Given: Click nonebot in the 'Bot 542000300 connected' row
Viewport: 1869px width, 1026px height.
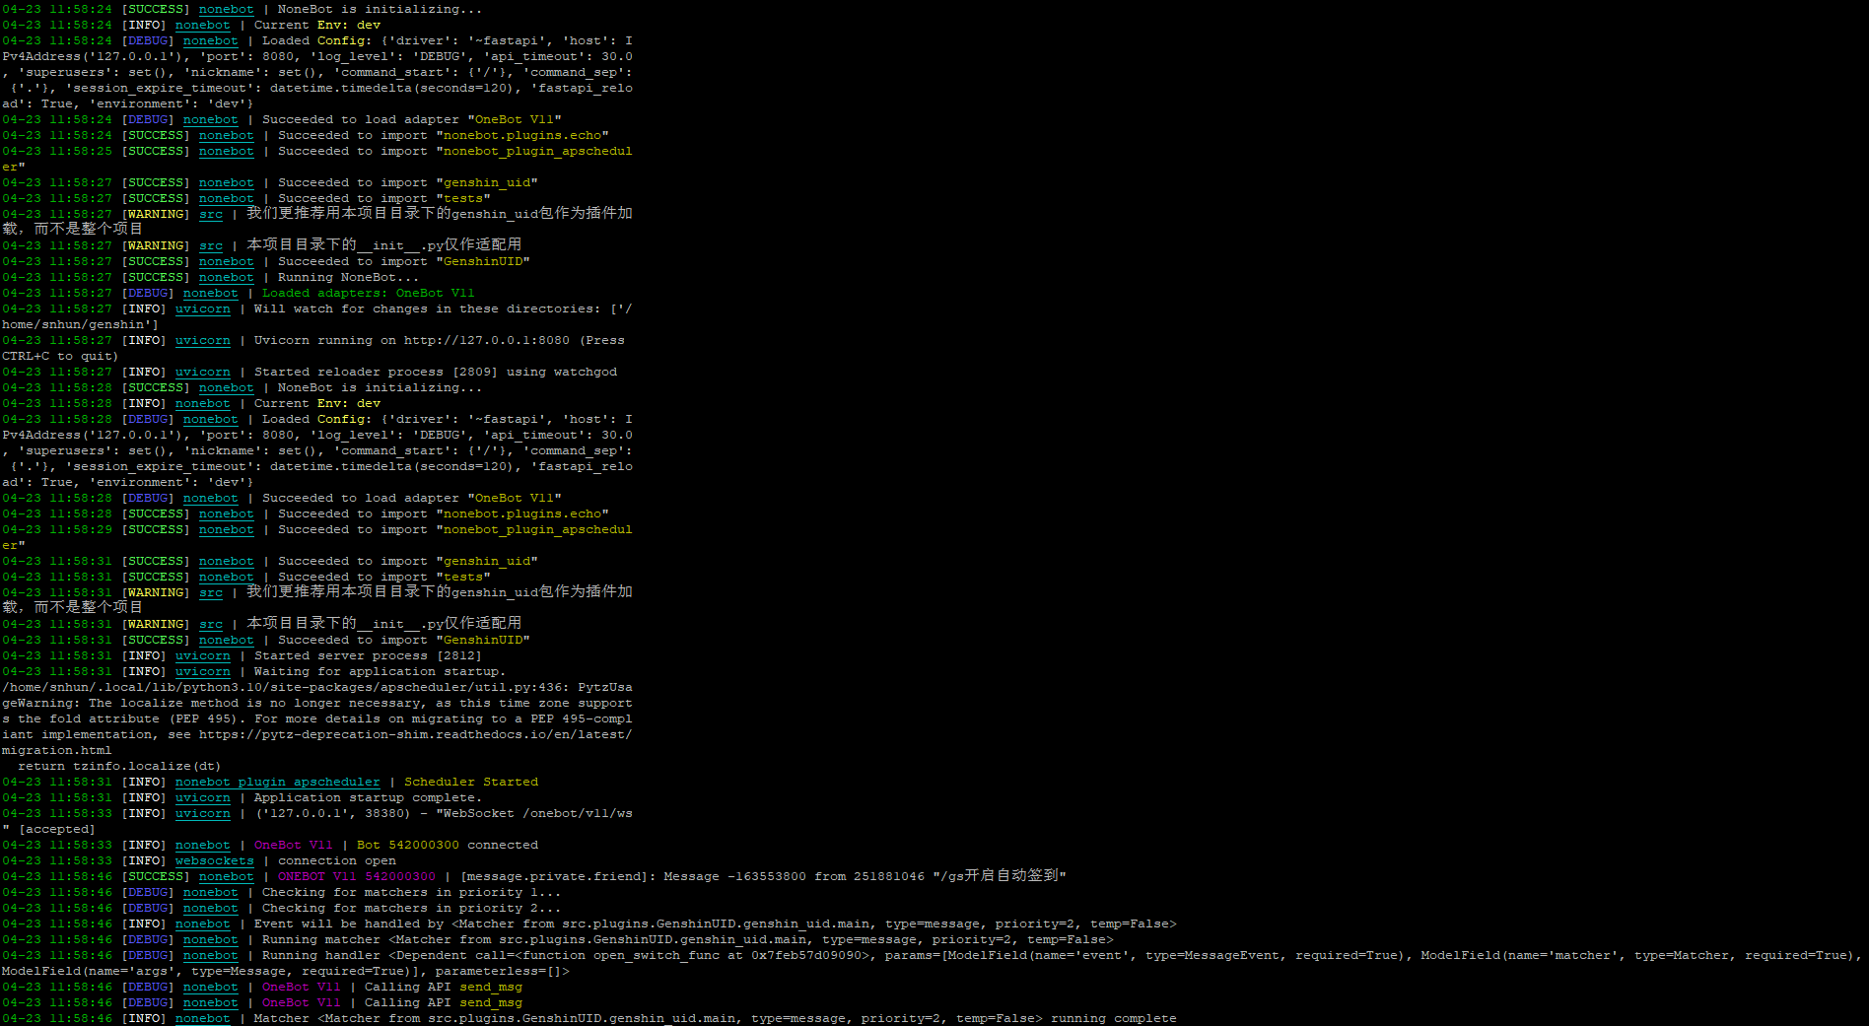Looking at the screenshot, I should pos(202,845).
